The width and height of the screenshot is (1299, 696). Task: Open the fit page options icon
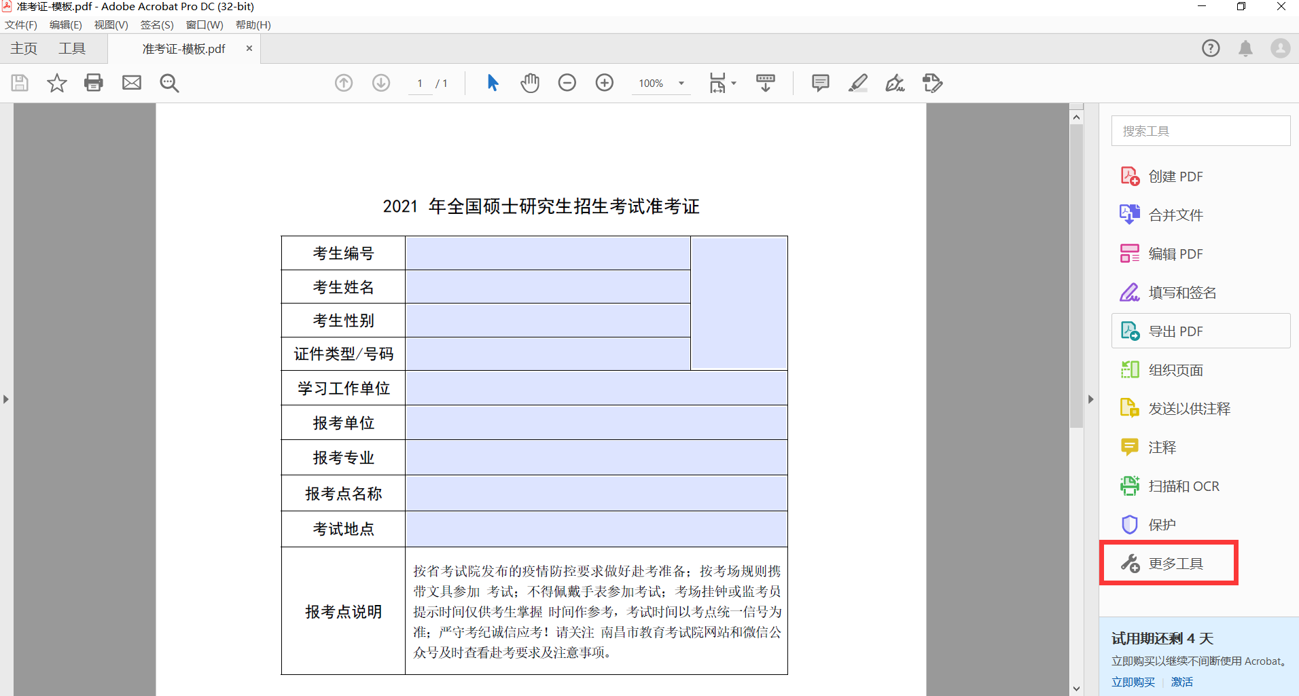(x=717, y=83)
